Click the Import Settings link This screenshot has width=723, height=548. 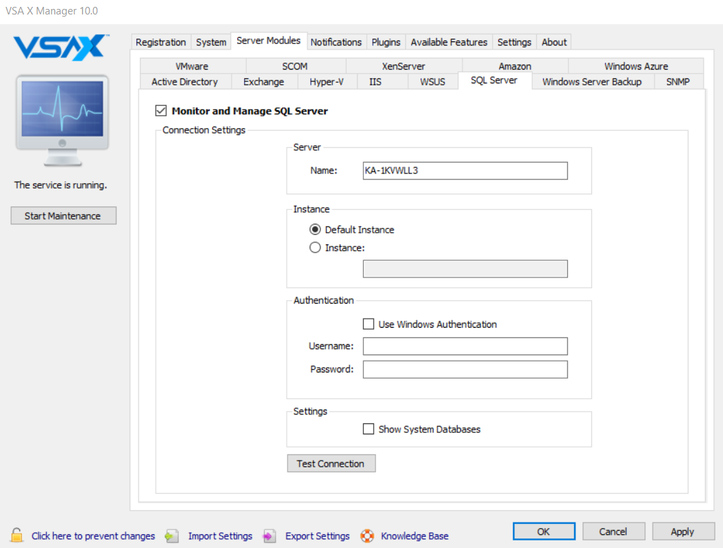click(220, 536)
